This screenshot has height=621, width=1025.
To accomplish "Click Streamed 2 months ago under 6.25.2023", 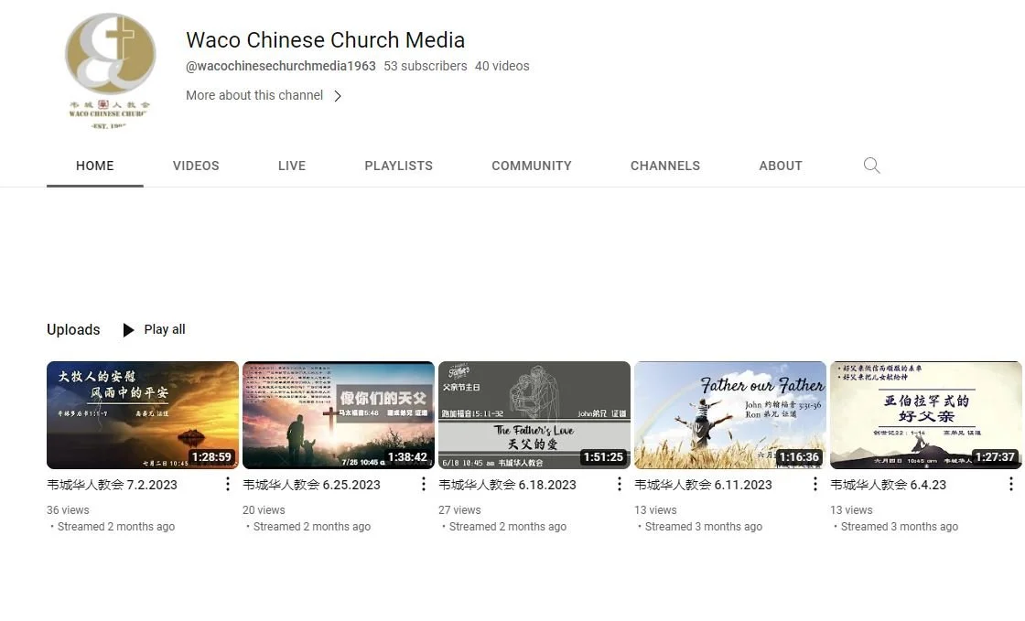I will coord(312,526).
